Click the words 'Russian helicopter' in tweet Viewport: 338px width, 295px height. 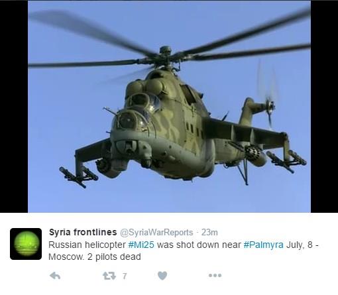87,245
